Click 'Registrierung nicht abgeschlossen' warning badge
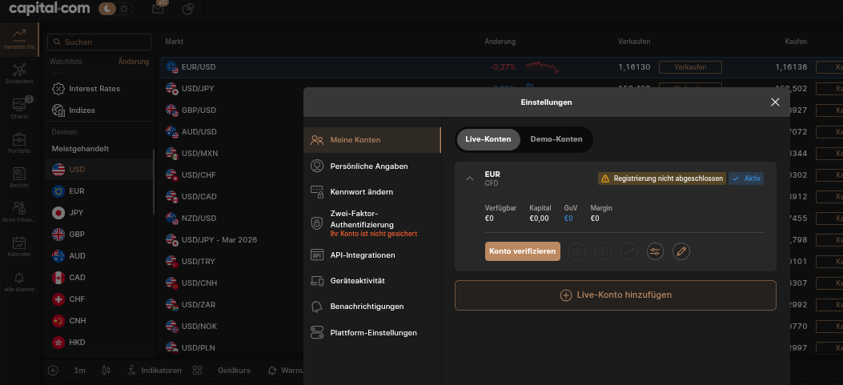Screen dimensions: 843x385 click(662, 178)
